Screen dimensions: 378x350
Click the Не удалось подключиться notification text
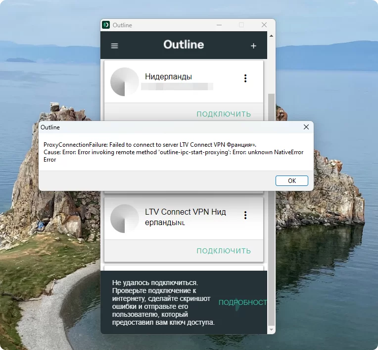click(x=163, y=302)
